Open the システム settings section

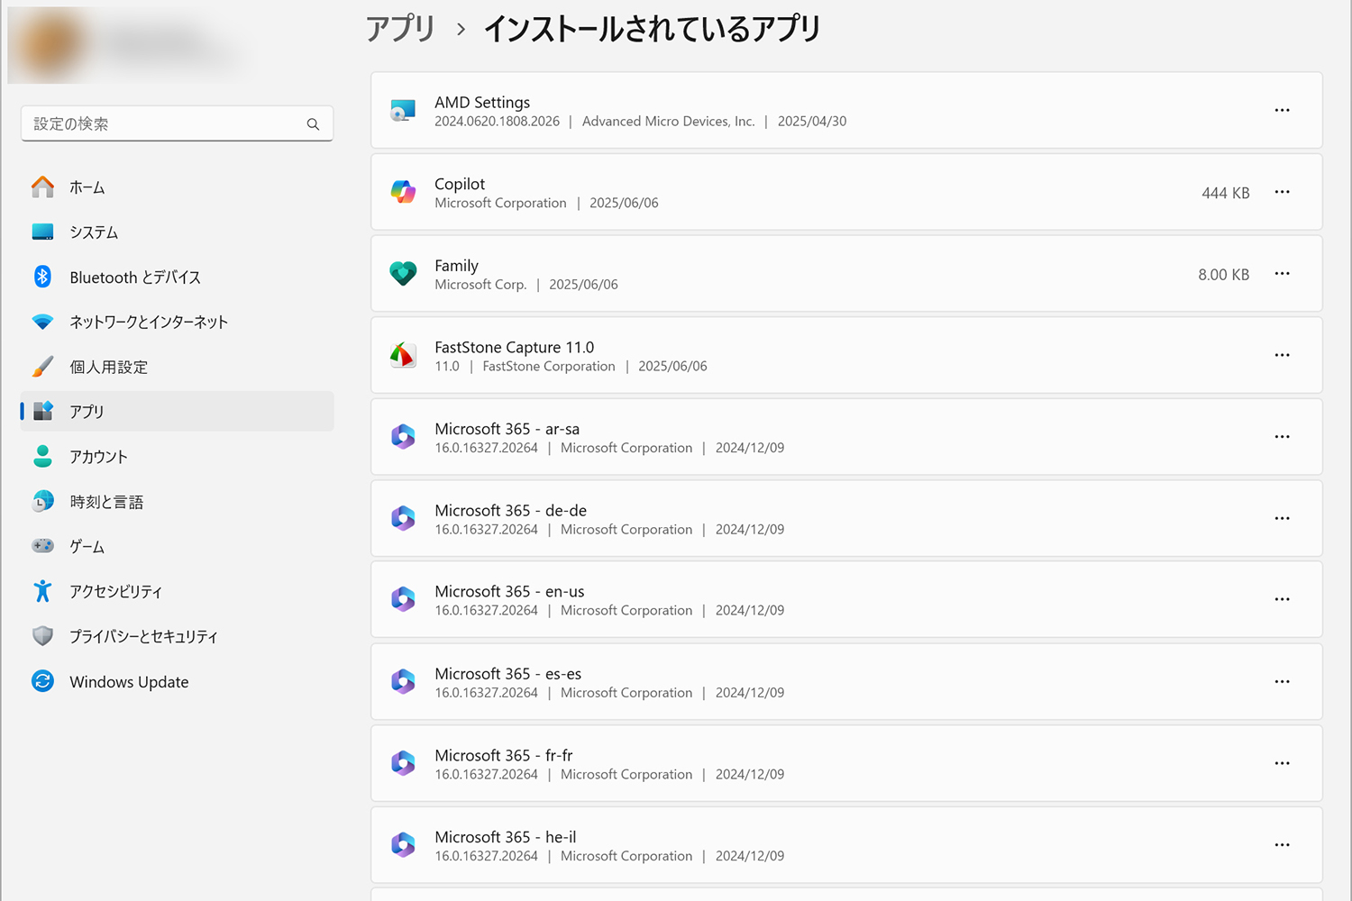tap(94, 232)
